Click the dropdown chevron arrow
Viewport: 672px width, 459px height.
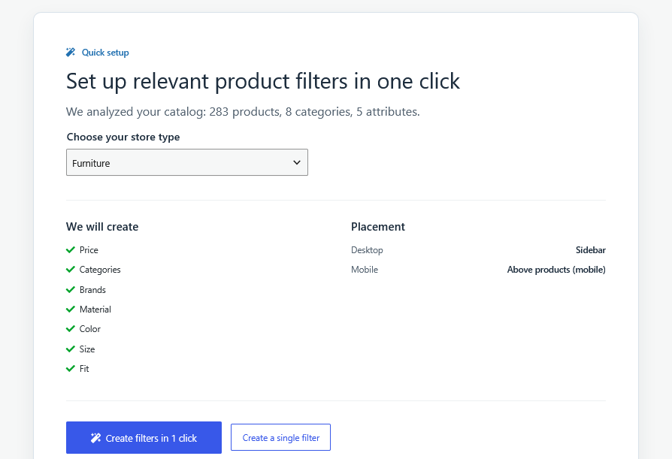point(297,162)
